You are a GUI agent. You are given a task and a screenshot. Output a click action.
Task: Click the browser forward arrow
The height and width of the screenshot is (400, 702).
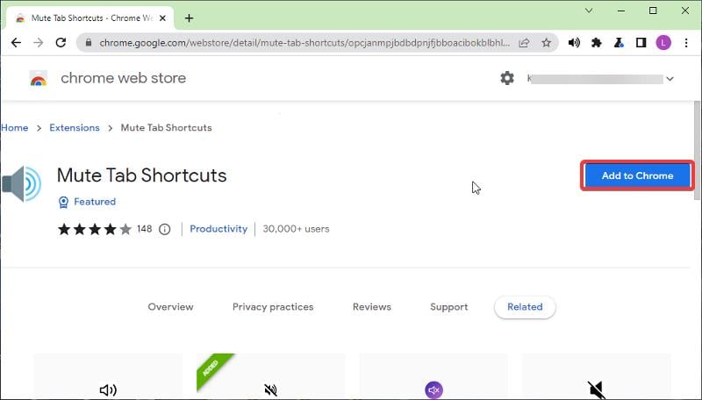coord(39,42)
